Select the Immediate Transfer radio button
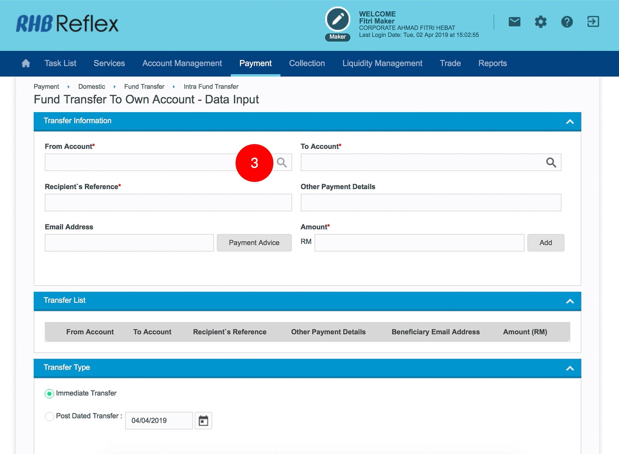The image size is (619, 454). pos(50,393)
